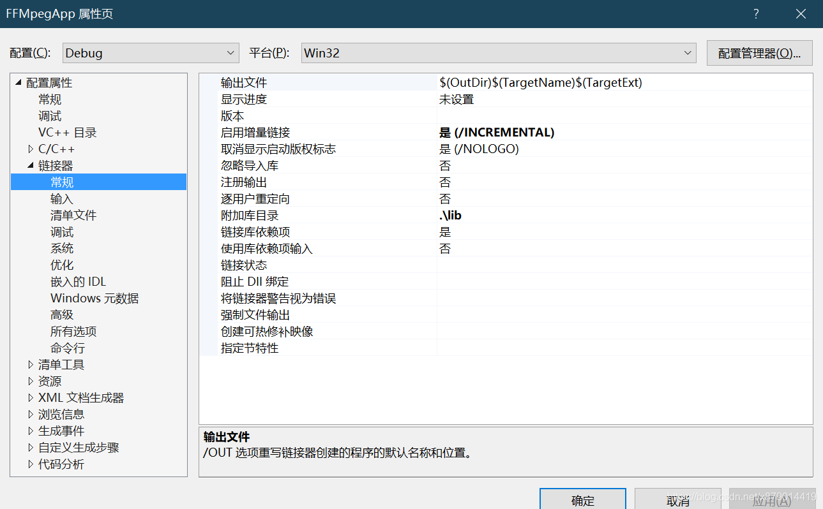Expand the 生成事件 tree node arrow
This screenshot has width=823, height=509.
click(x=30, y=431)
